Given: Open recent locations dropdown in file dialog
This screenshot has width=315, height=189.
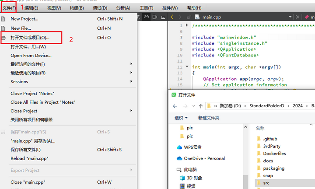Looking at the screenshot, I should [x=193, y=106].
